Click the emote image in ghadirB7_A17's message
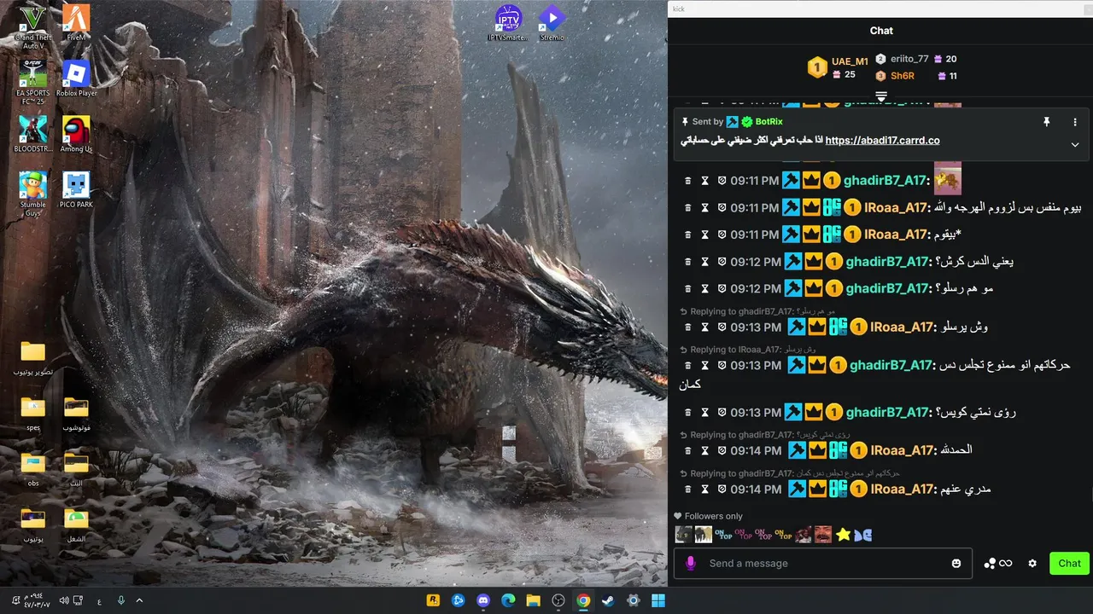1093x614 pixels. click(948, 179)
